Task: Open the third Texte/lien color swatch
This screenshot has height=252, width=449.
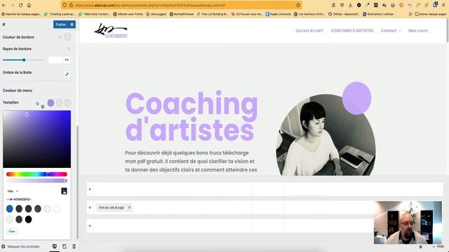Action: coord(67,103)
